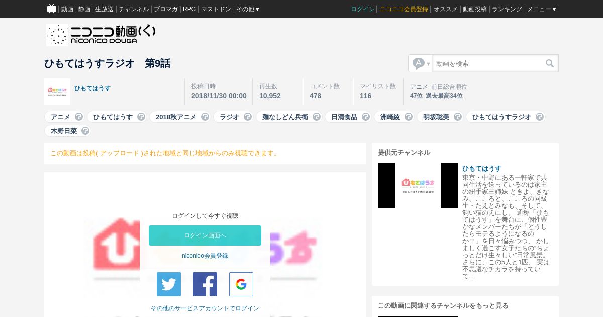
Task: Click the マイリスト数 116 value
Action: click(365, 96)
